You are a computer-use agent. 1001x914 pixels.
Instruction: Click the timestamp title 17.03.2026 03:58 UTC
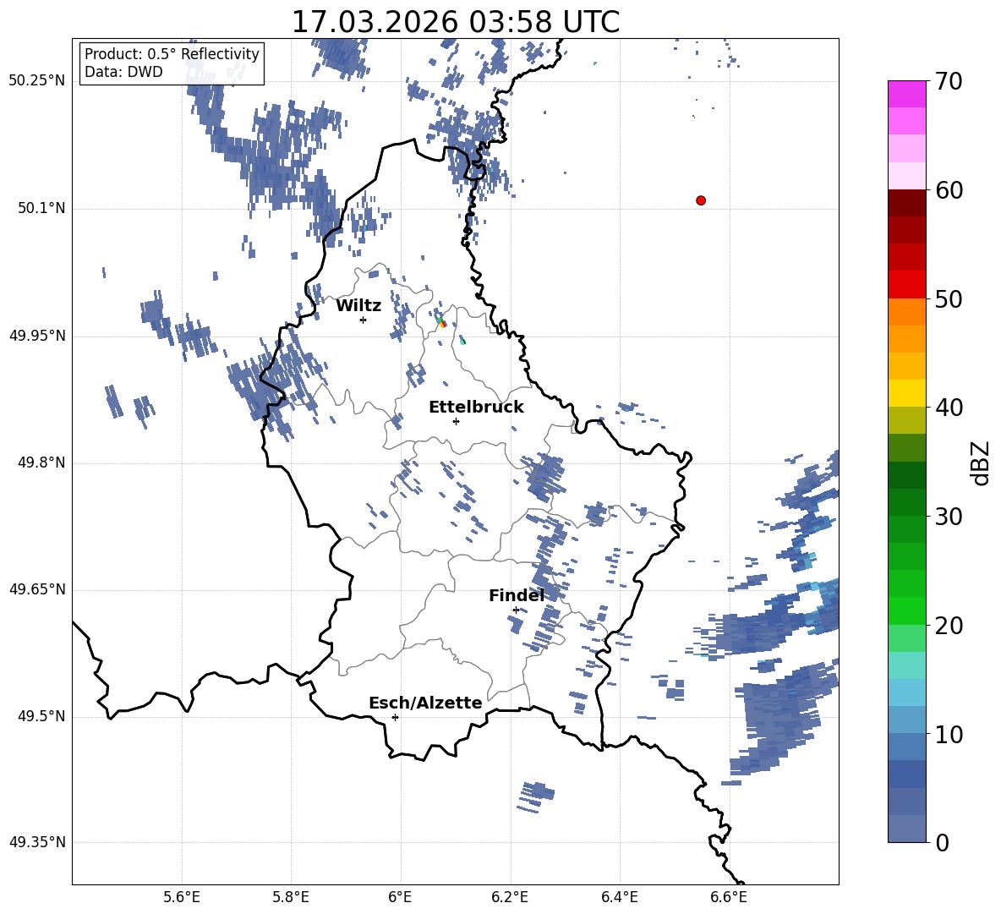point(456,22)
